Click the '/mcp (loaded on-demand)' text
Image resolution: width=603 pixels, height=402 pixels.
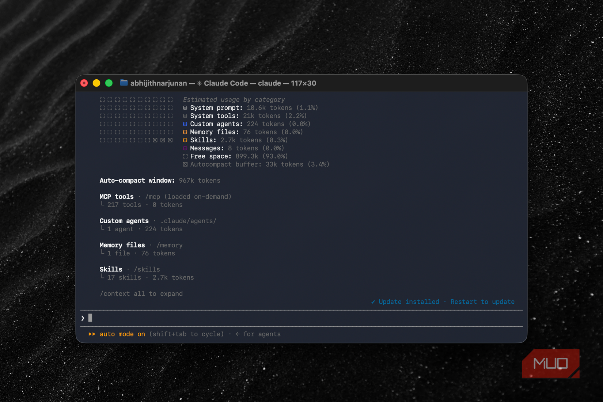(x=188, y=197)
